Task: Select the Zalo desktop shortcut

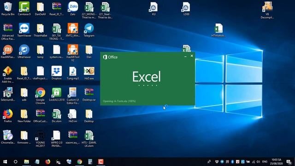Action: tap(73, 9)
